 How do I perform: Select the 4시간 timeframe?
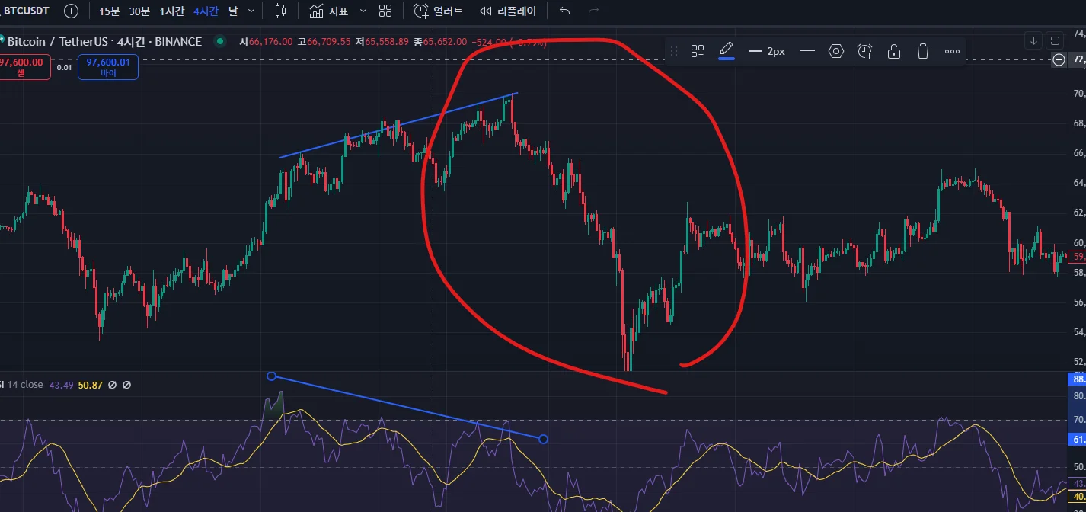pyautogui.click(x=206, y=11)
